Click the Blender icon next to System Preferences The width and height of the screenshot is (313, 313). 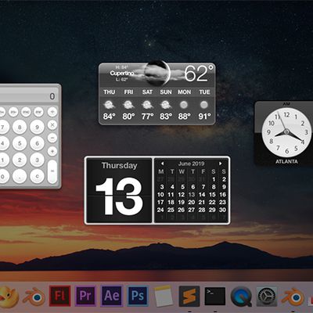coord(293,297)
